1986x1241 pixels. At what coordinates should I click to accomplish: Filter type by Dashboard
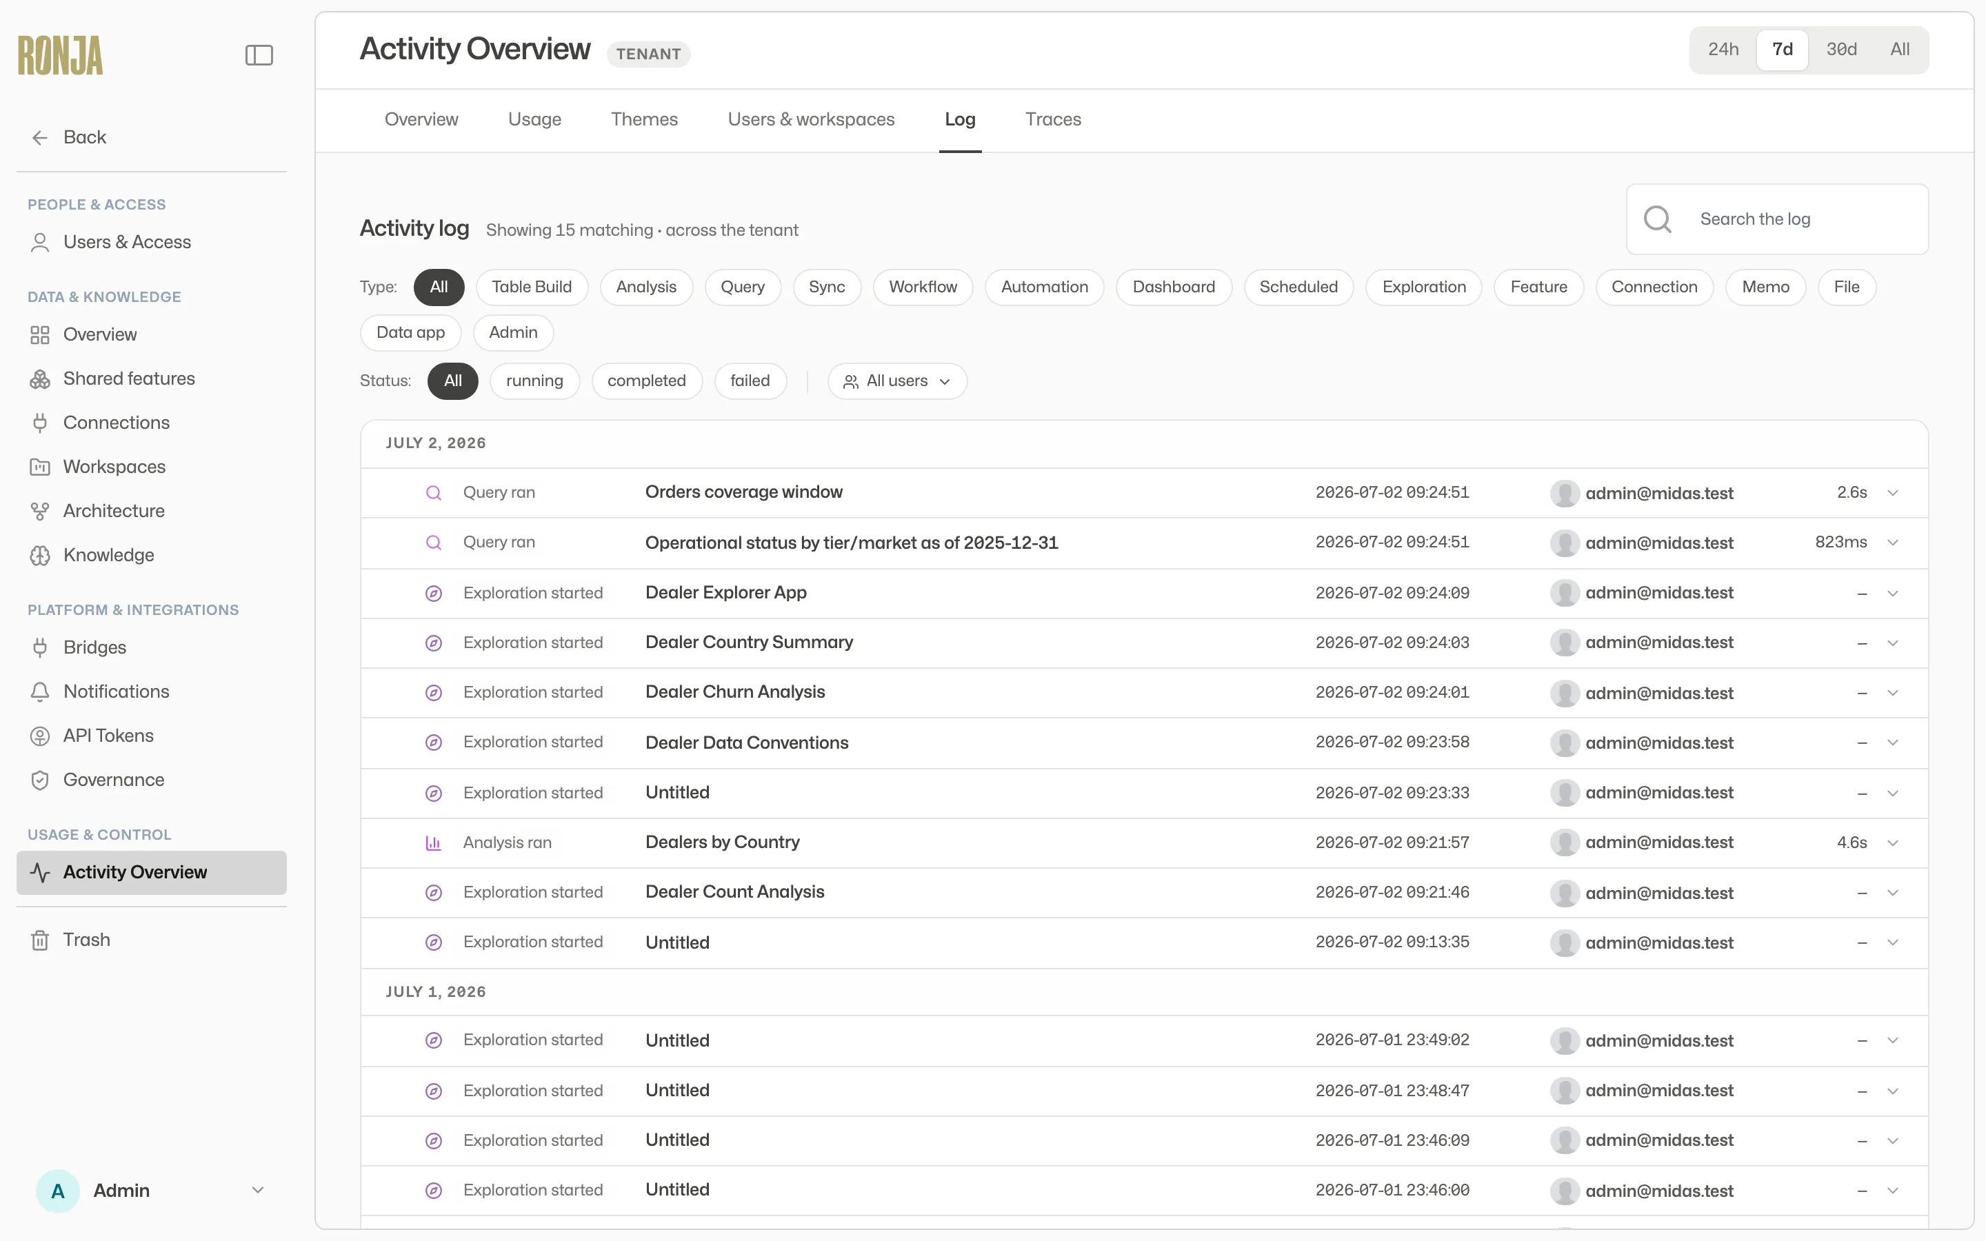tap(1174, 287)
